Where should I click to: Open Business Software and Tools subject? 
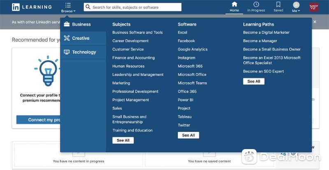coord(137,32)
